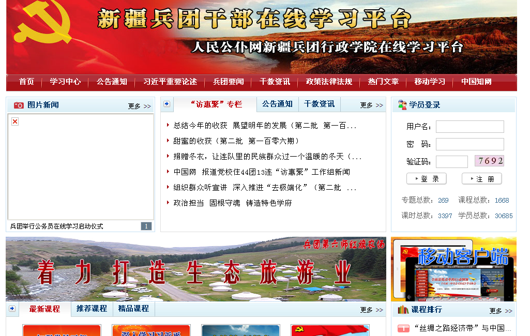Select the 推荐课程 tab
This screenshot has width=530, height=336.
coord(92,309)
